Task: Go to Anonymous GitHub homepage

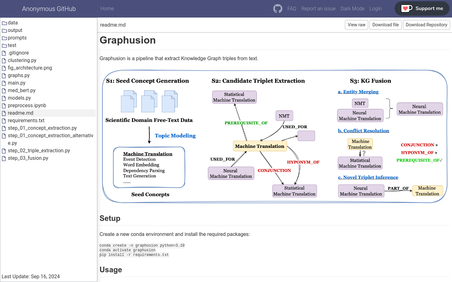Action: tap(49, 9)
